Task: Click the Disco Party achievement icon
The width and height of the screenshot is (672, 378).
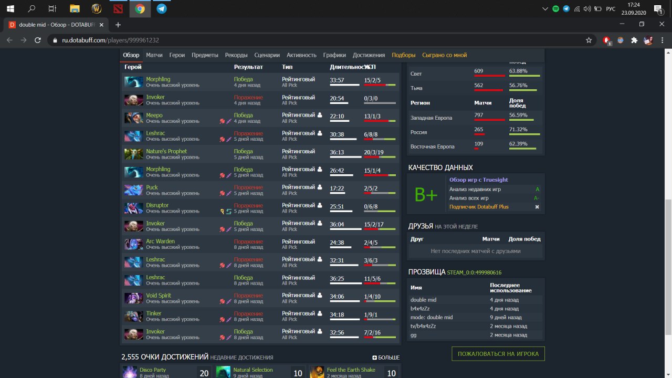Action: click(x=130, y=373)
